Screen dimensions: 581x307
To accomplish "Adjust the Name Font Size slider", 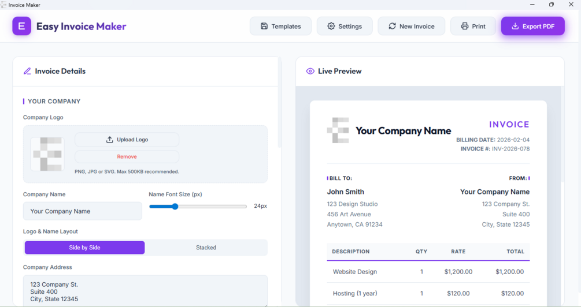I will click(175, 206).
